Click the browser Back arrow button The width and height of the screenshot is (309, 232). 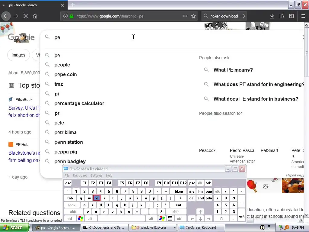click(x=6, y=16)
